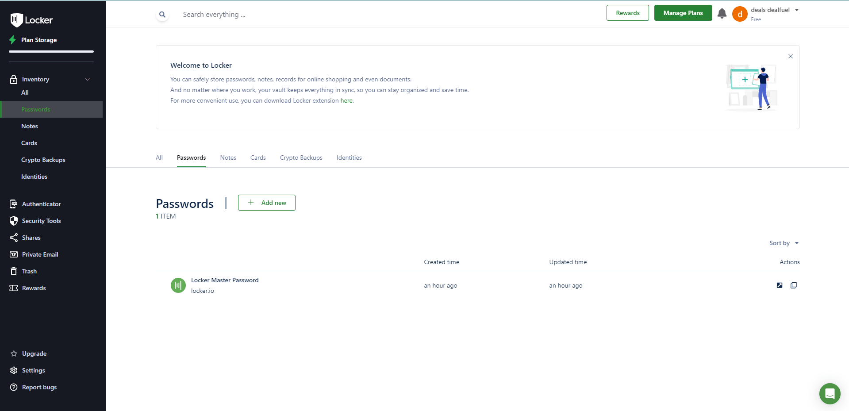Click the copy icon in Actions column

point(793,285)
